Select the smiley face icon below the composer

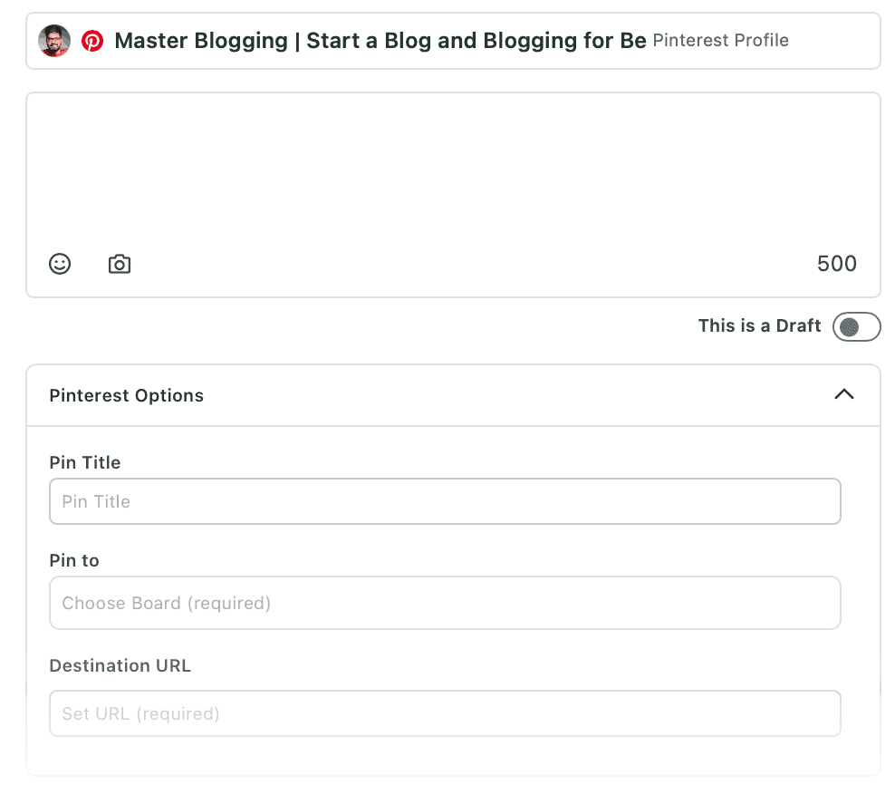pyautogui.click(x=60, y=264)
